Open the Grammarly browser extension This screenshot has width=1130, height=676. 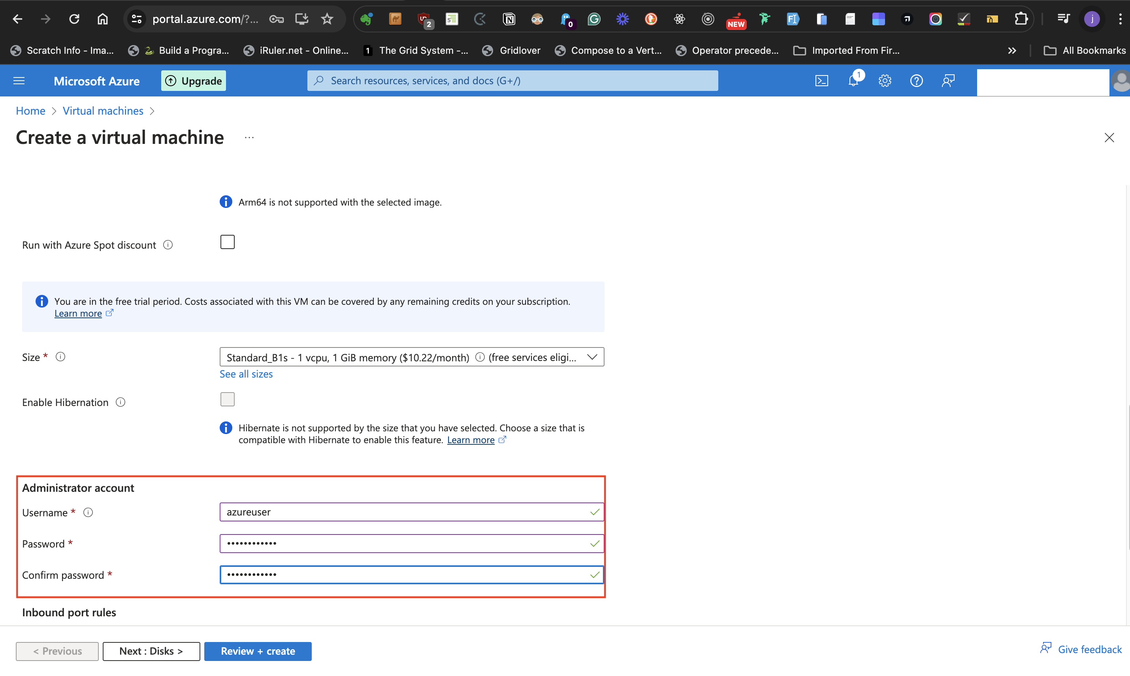pyautogui.click(x=594, y=19)
